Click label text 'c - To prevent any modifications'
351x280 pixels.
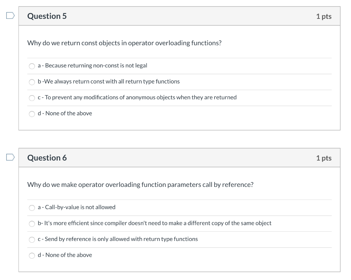tap(137, 98)
